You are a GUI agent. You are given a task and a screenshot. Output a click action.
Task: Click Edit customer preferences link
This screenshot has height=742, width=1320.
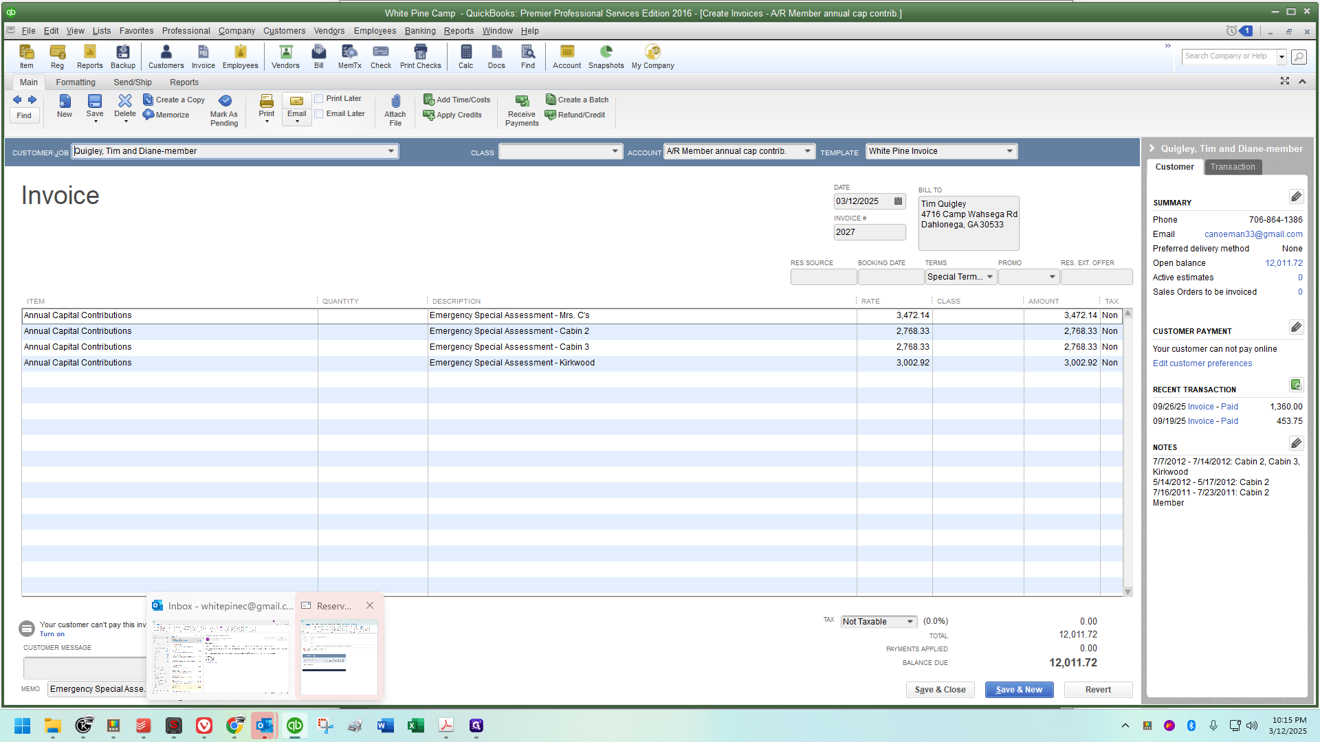tap(1202, 363)
